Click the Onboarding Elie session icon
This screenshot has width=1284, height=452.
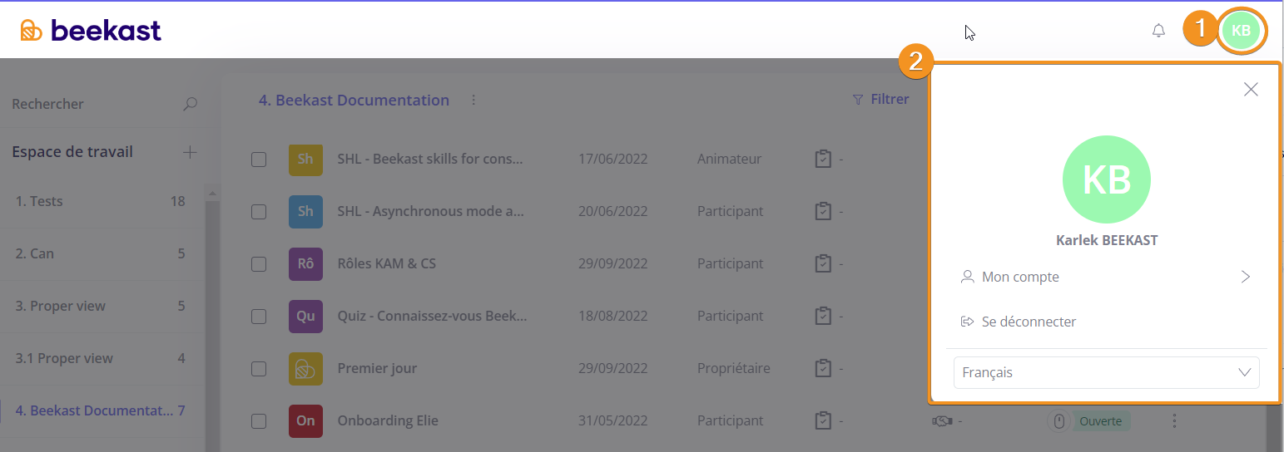click(305, 420)
